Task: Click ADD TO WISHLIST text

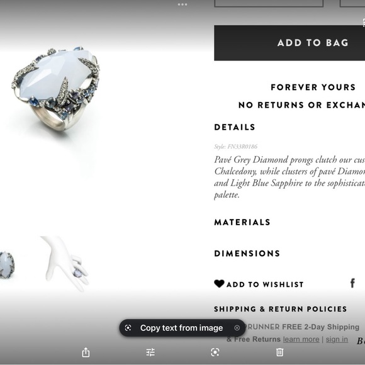Action: pyautogui.click(x=265, y=284)
